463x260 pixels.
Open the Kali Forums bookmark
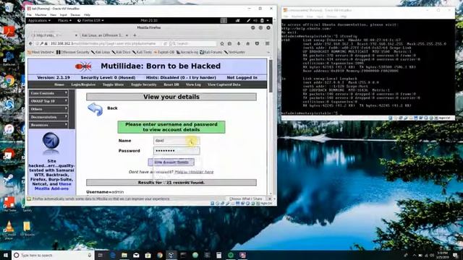tap(211, 52)
